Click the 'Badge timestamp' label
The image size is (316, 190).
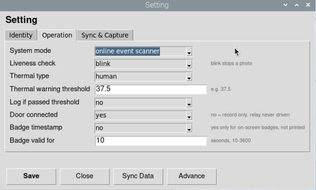click(36, 127)
